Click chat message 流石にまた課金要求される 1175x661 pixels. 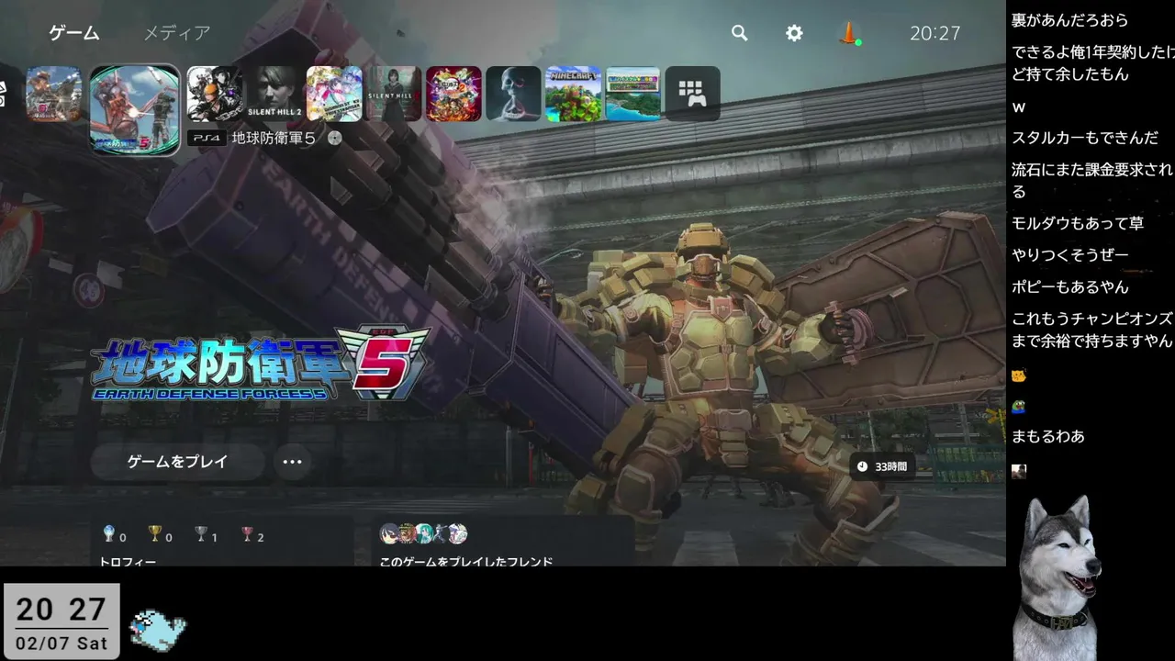1092,181
